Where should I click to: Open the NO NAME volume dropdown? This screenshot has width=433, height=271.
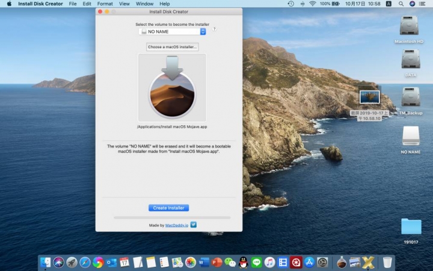tap(173, 31)
